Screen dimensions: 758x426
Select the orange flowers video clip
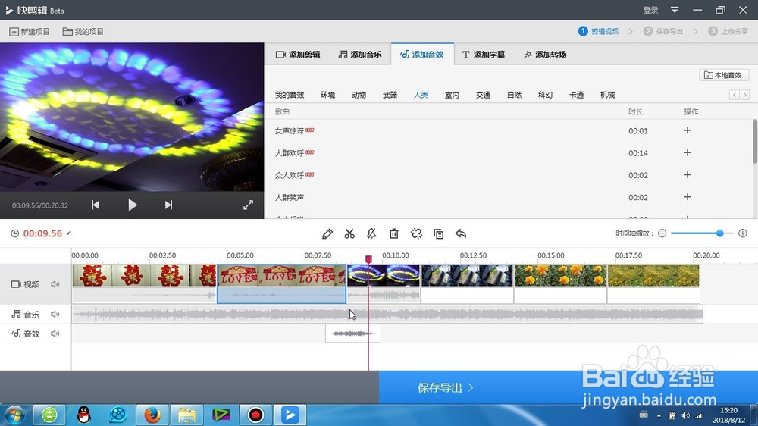click(560, 283)
